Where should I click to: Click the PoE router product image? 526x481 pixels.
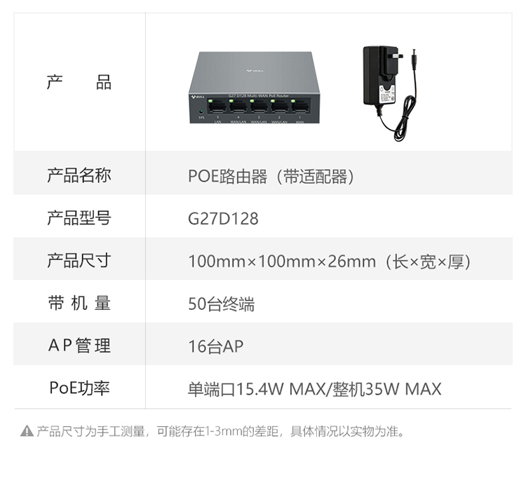pos(255,88)
